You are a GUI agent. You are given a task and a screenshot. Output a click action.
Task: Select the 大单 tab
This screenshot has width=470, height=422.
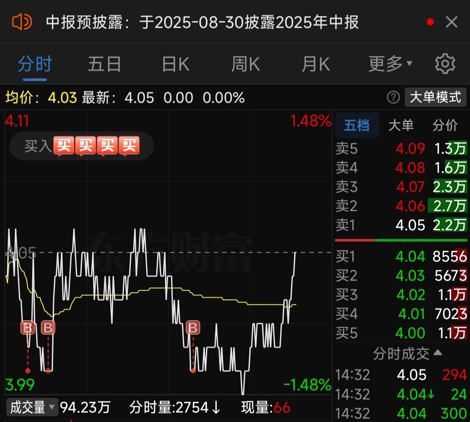(401, 125)
